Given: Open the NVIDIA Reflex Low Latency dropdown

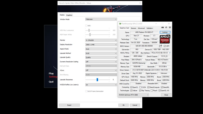Looking at the screenshot, I should click(101, 85).
